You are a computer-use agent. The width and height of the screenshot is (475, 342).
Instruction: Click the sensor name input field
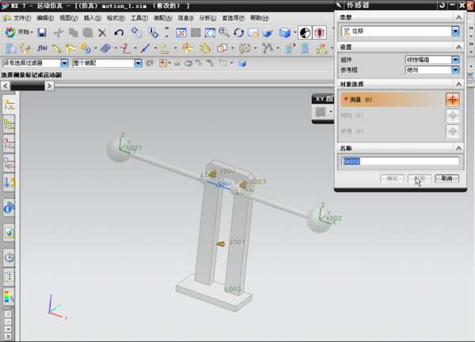(x=400, y=161)
